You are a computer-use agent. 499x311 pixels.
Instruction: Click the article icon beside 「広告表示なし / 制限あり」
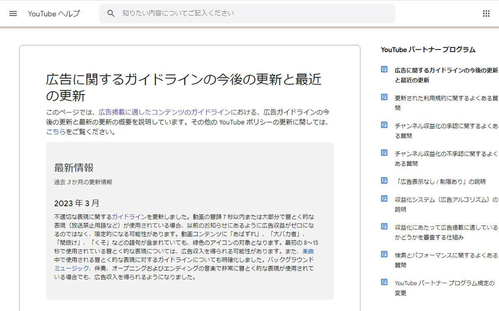click(384, 181)
